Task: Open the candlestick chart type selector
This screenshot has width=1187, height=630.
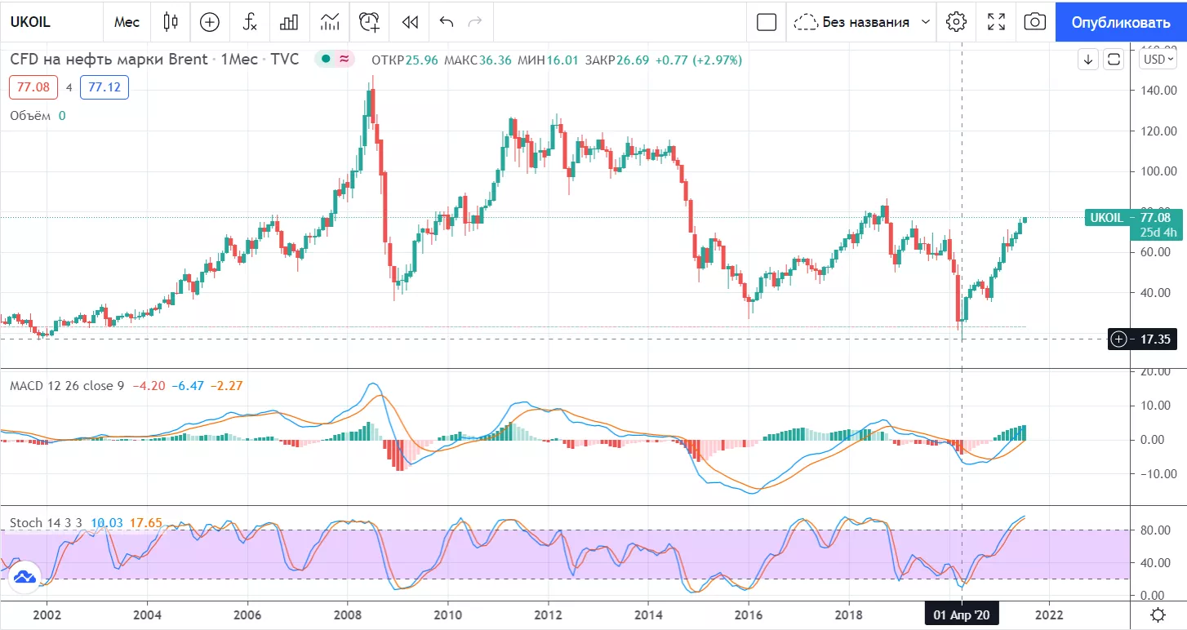Action: pyautogui.click(x=170, y=22)
